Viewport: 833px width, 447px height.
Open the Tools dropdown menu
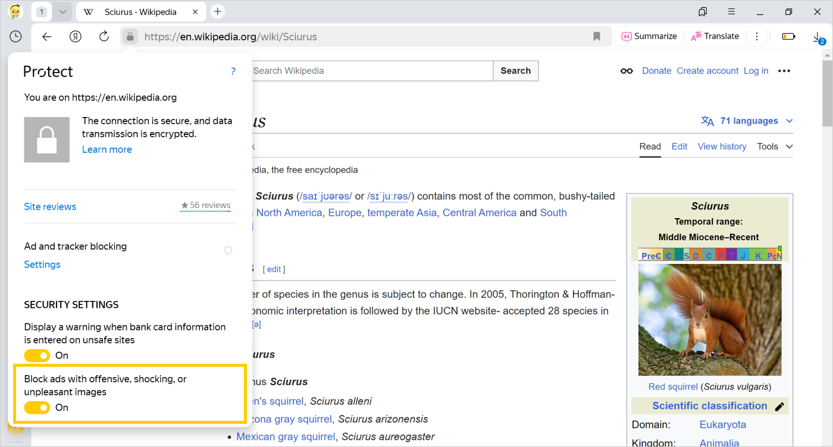(775, 146)
